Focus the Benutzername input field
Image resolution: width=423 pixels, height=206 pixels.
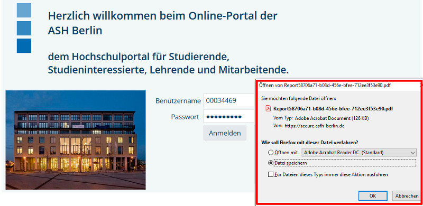229,100
